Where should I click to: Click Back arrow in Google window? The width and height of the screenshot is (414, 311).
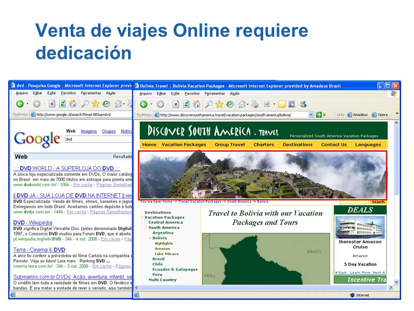pyautogui.click(x=20, y=104)
